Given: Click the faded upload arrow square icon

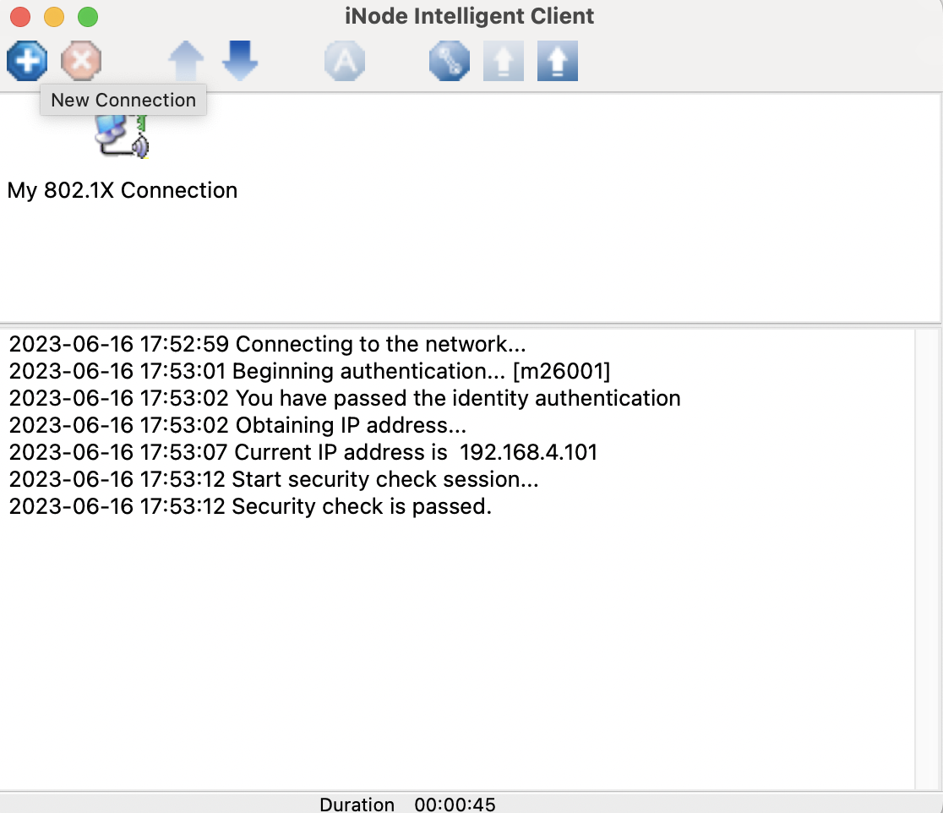Looking at the screenshot, I should [504, 61].
